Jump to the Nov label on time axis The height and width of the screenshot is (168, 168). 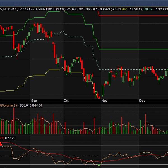coord(104,101)
